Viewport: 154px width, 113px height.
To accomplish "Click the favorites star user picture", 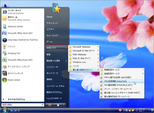I will [56, 8].
